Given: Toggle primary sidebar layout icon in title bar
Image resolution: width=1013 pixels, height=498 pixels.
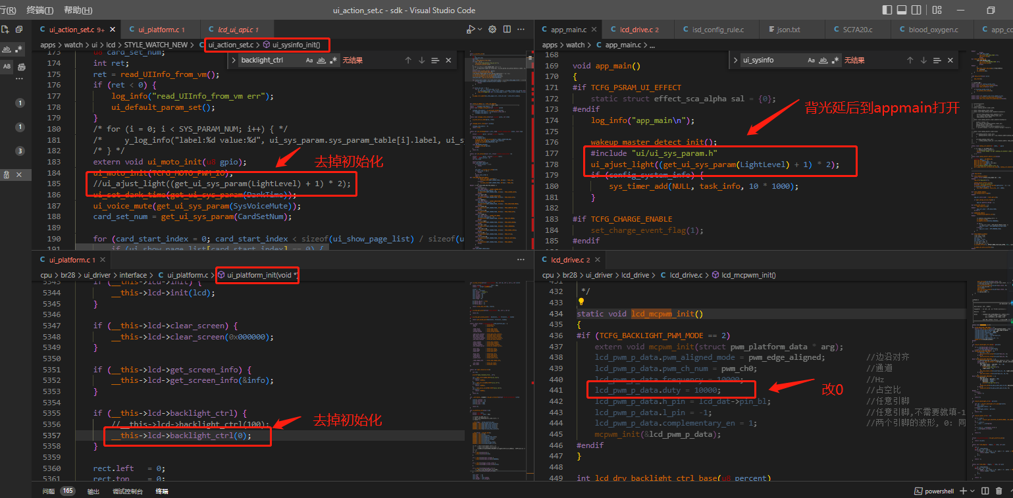Looking at the screenshot, I should 887,10.
